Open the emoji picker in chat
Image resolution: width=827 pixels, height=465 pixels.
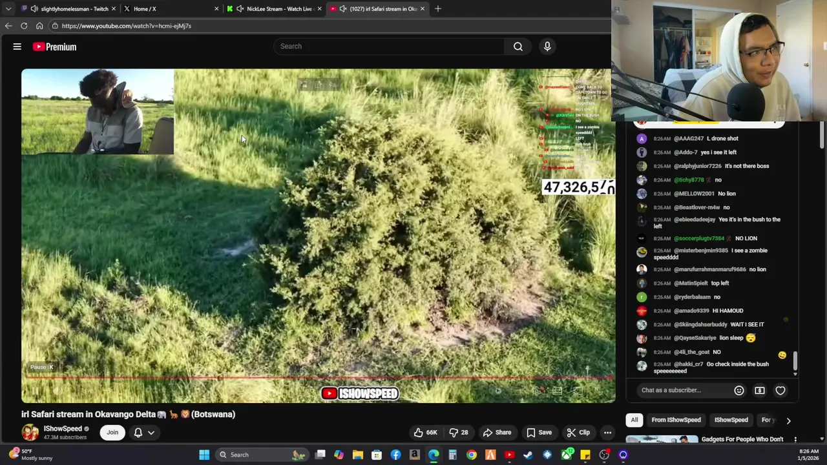pyautogui.click(x=739, y=390)
